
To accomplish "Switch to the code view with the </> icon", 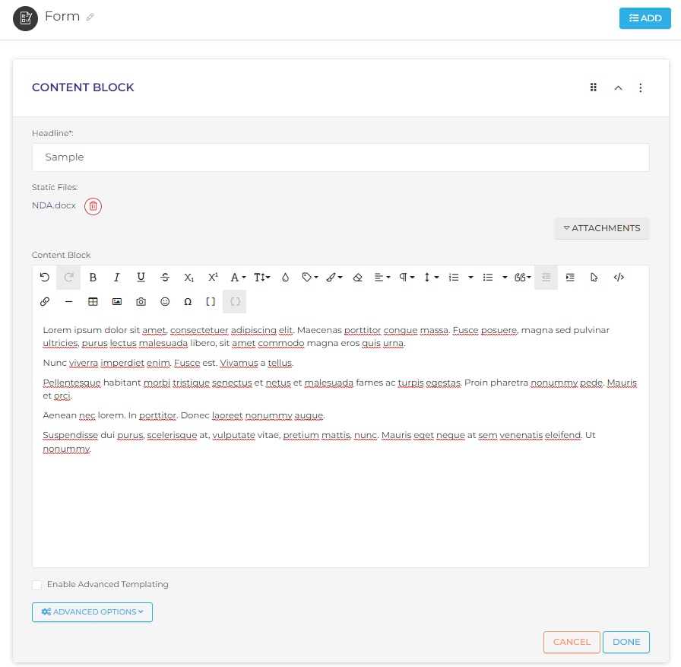I will [618, 277].
